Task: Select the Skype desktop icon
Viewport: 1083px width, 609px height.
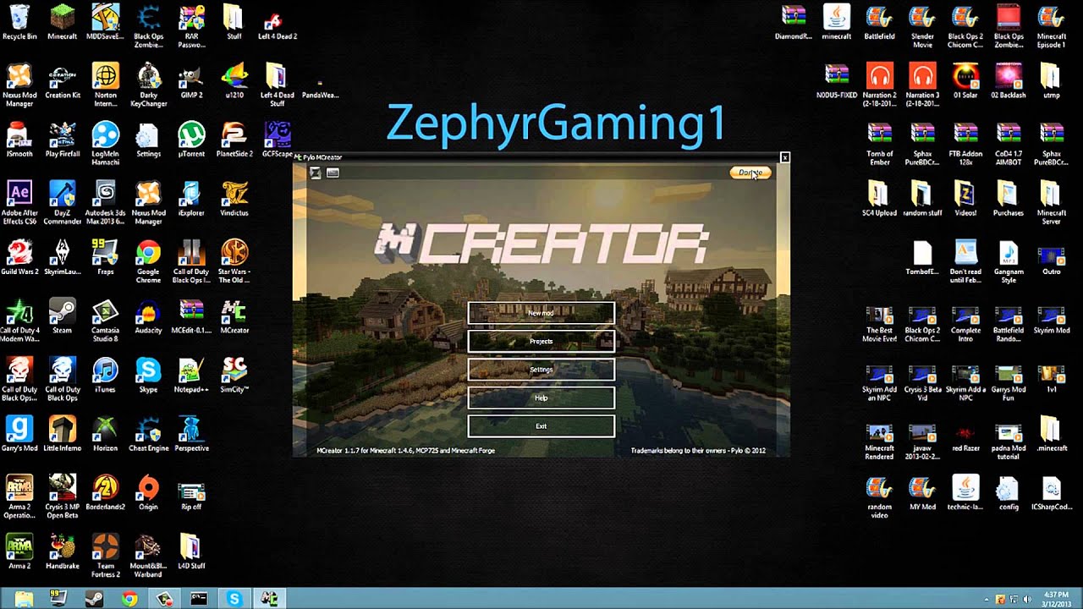Action: click(x=148, y=376)
